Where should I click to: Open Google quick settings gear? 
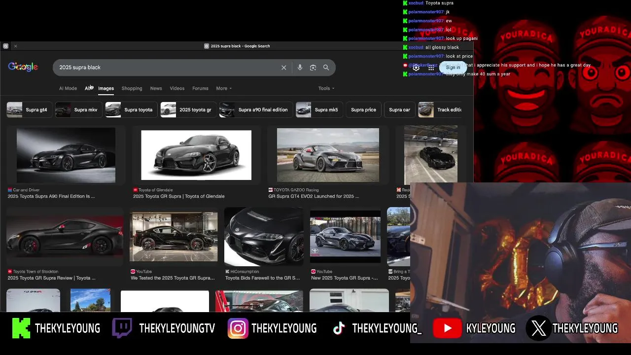416,68
